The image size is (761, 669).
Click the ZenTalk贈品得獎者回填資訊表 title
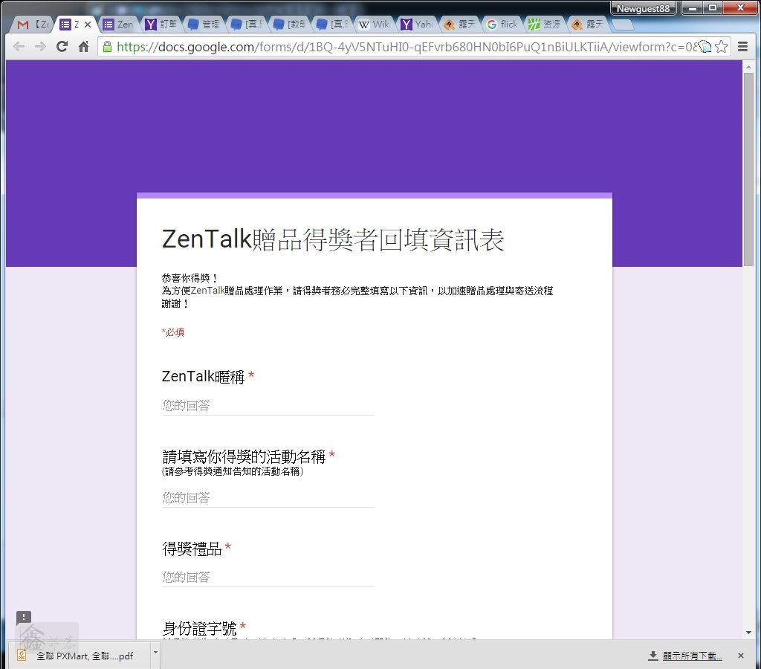[x=333, y=240]
